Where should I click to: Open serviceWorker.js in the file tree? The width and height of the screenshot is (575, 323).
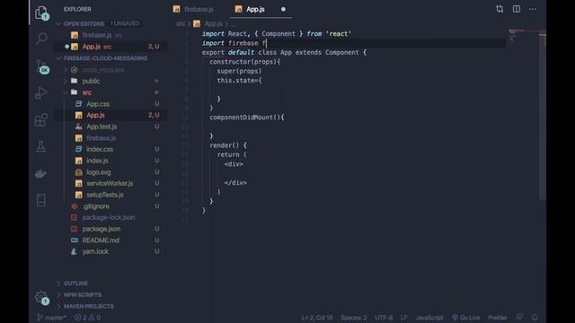[110, 183]
